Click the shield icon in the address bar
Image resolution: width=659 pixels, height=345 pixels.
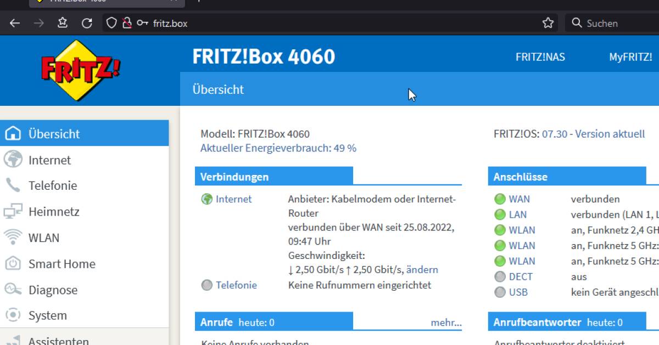point(111,23)
